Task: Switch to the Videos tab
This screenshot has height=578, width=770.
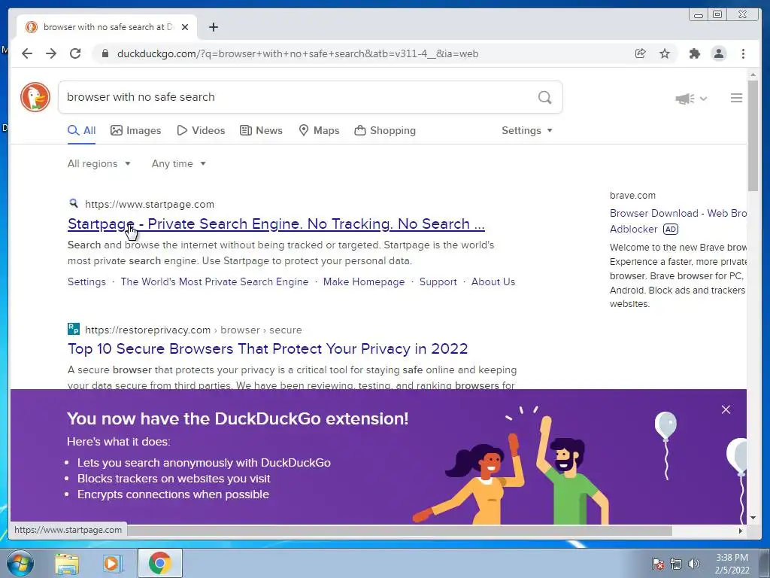Action: [x=201, y=131]
